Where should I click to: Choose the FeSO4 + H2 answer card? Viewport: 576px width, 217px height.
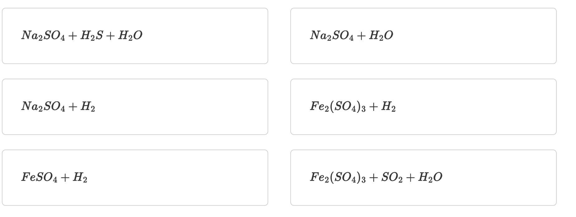click(135, 178)
